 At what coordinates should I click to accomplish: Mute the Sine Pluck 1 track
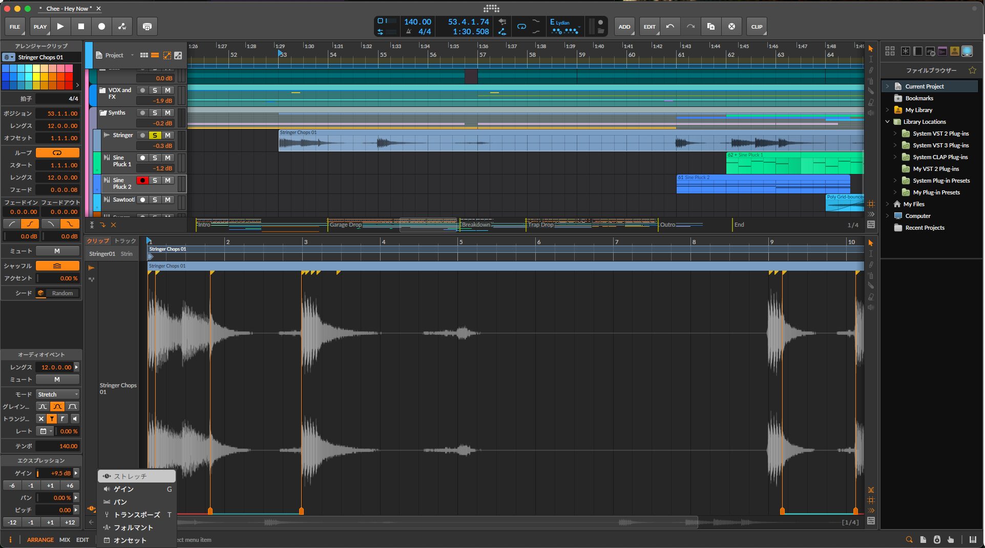pyautogui.click(x=167, y=158)
